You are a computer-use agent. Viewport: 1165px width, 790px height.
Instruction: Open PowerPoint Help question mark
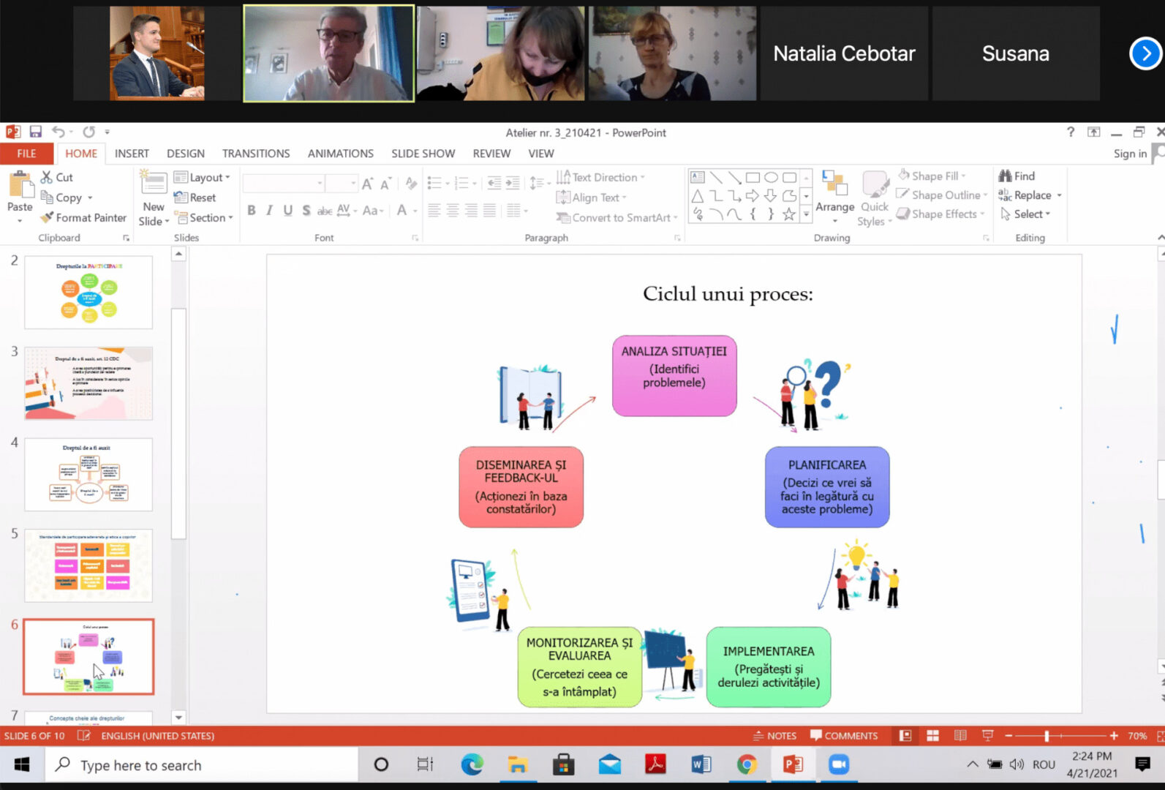coord(1071,132)
